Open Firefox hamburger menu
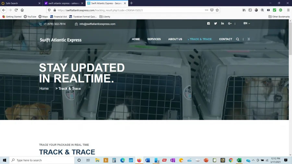The image size is (292, 164). (288, 10)
